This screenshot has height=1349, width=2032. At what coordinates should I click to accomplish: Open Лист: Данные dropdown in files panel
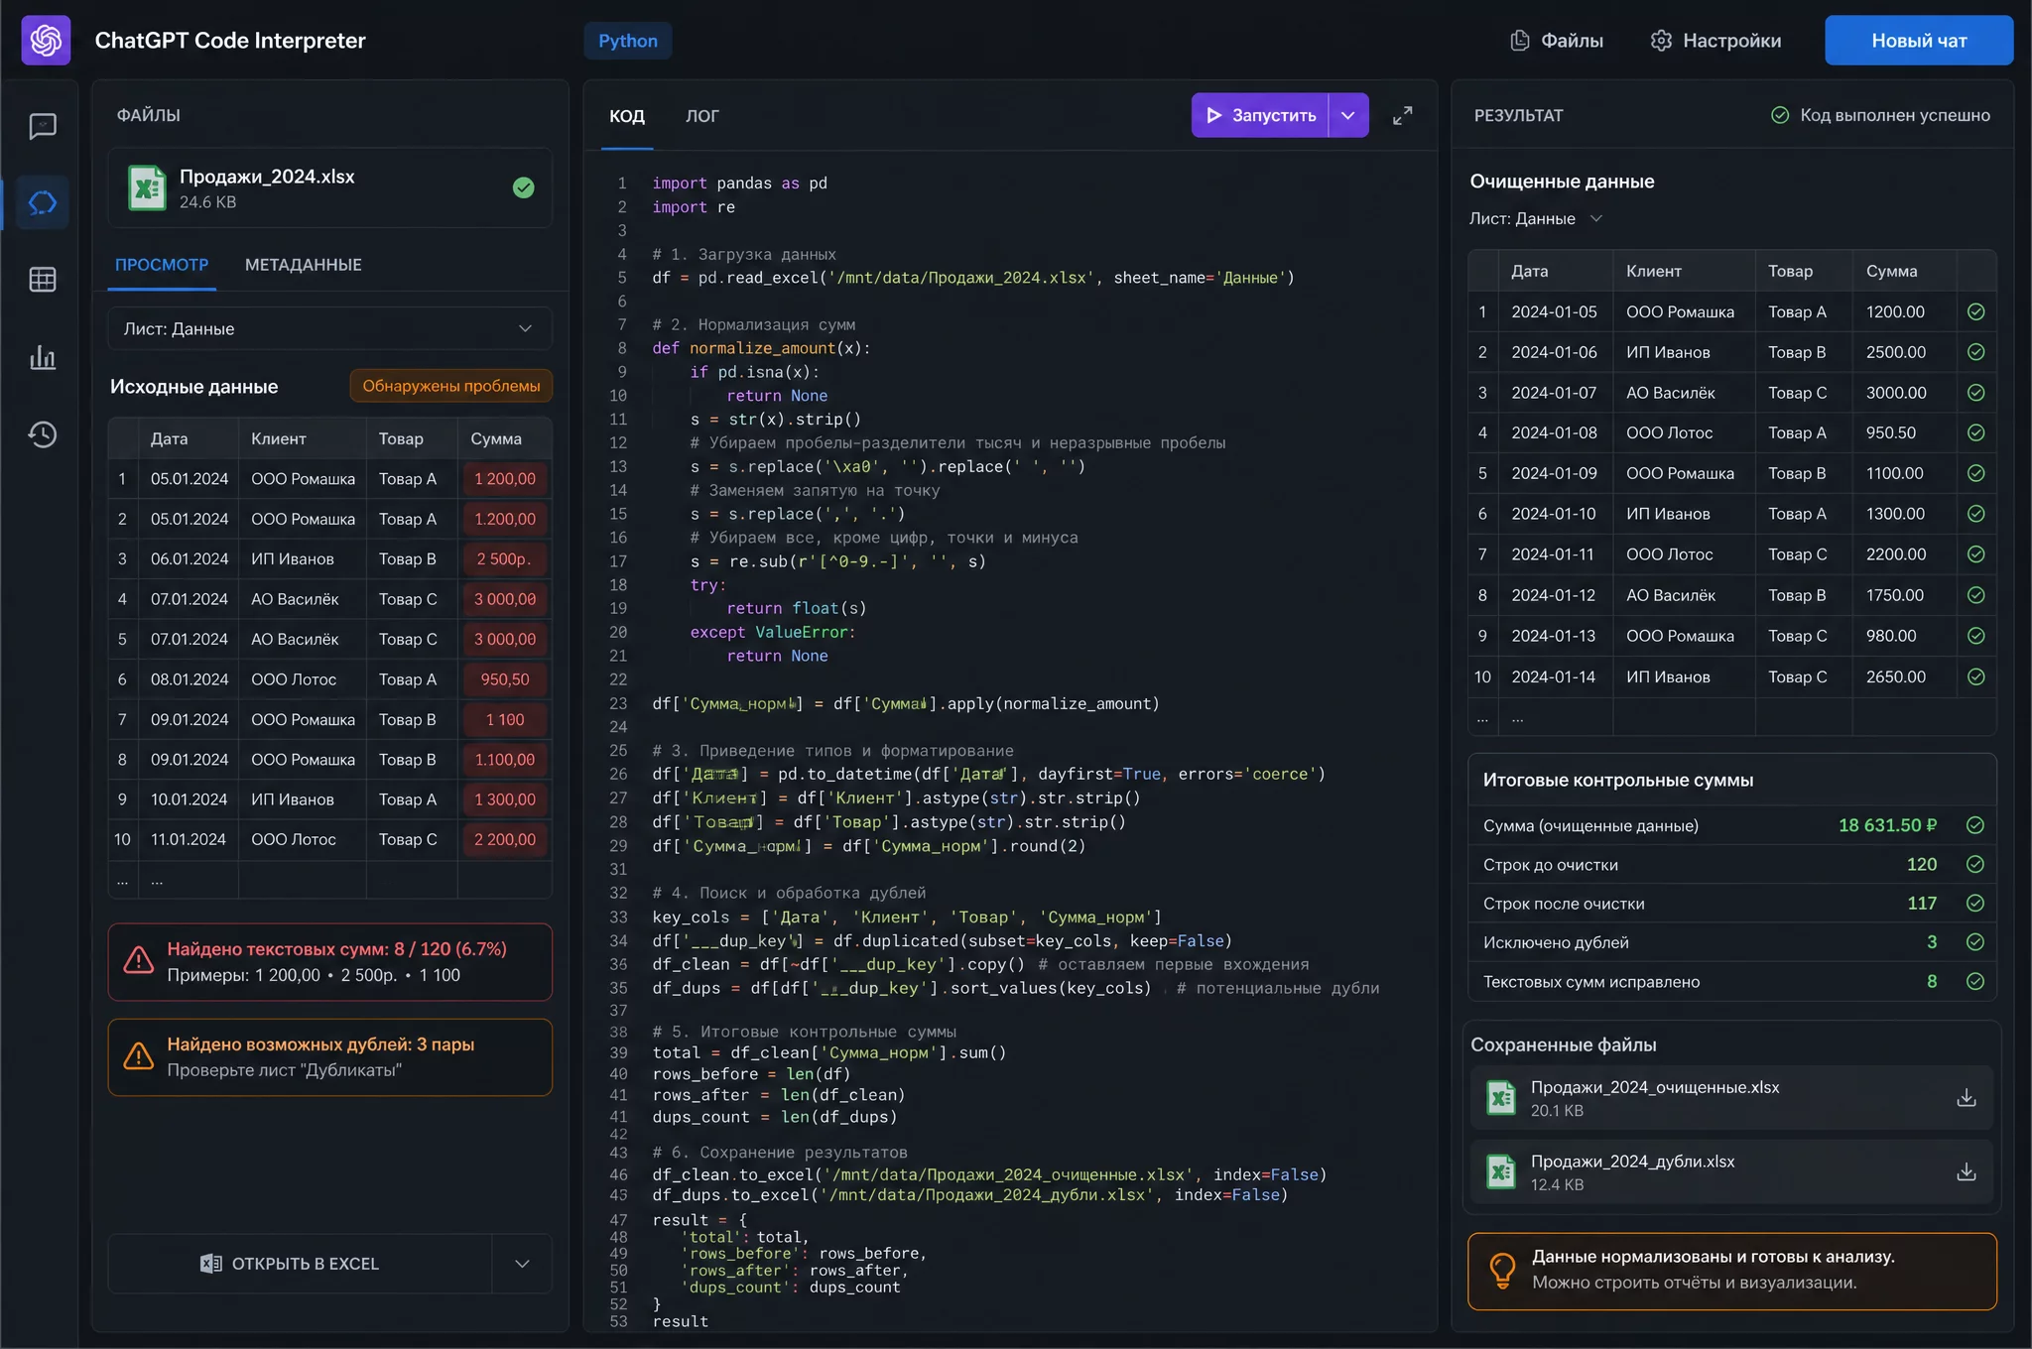pos(329,328)
